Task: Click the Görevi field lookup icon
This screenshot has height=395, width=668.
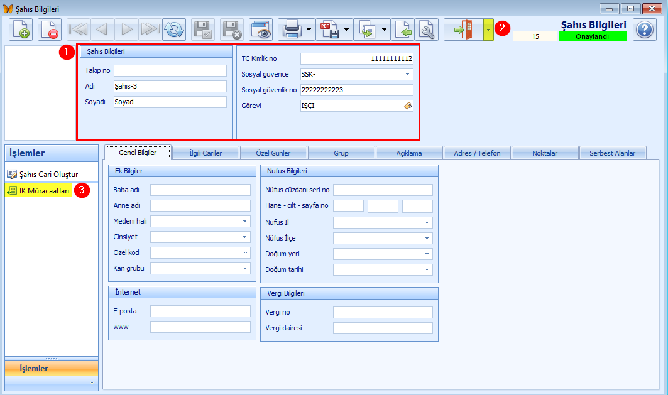Action: (x=408, y=106)
